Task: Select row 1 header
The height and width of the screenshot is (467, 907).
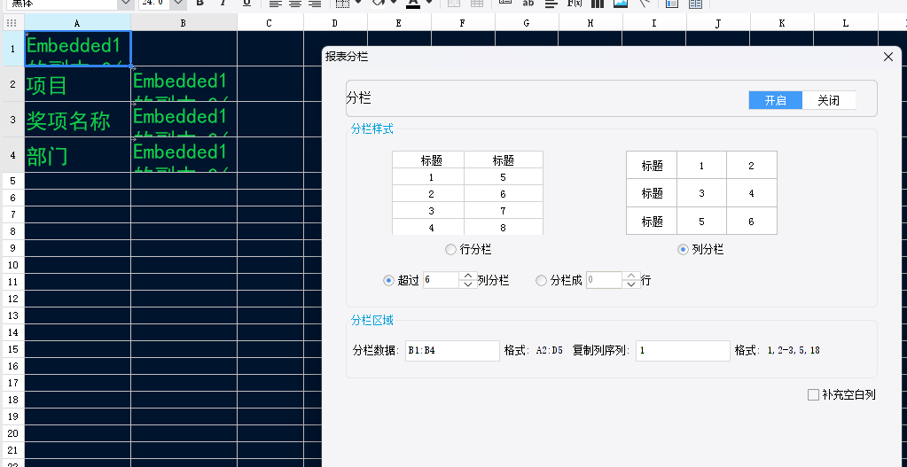Action: pyautogui.click(x=12, y=49)
